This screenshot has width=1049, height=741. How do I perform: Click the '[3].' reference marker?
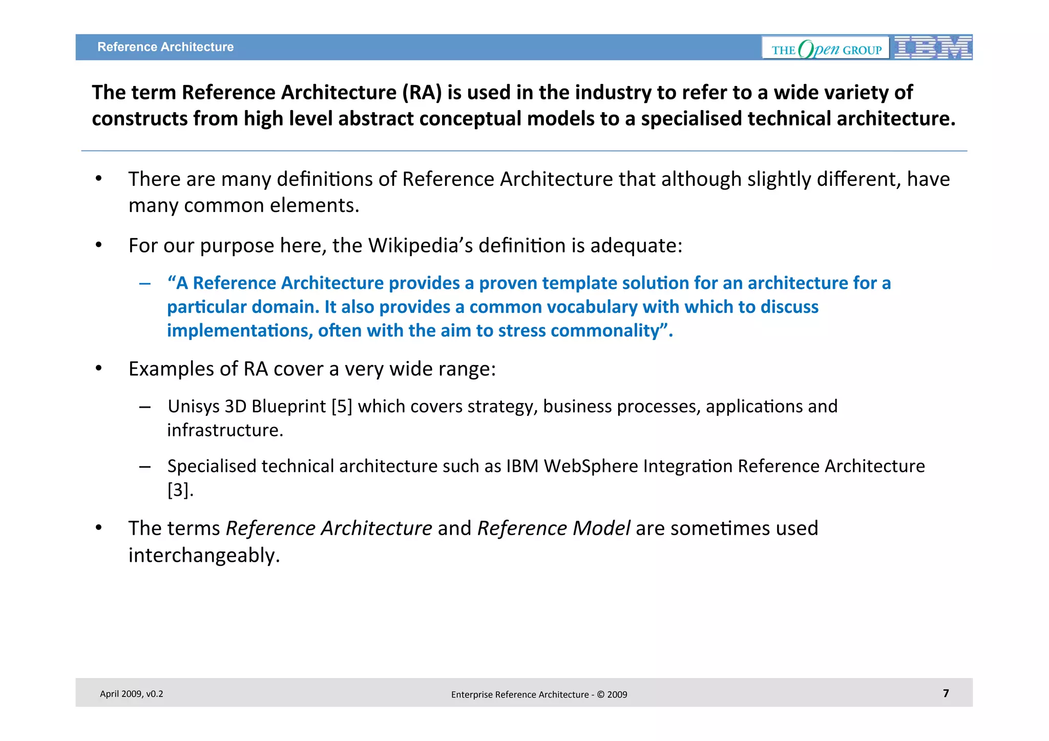click(180, 490)
